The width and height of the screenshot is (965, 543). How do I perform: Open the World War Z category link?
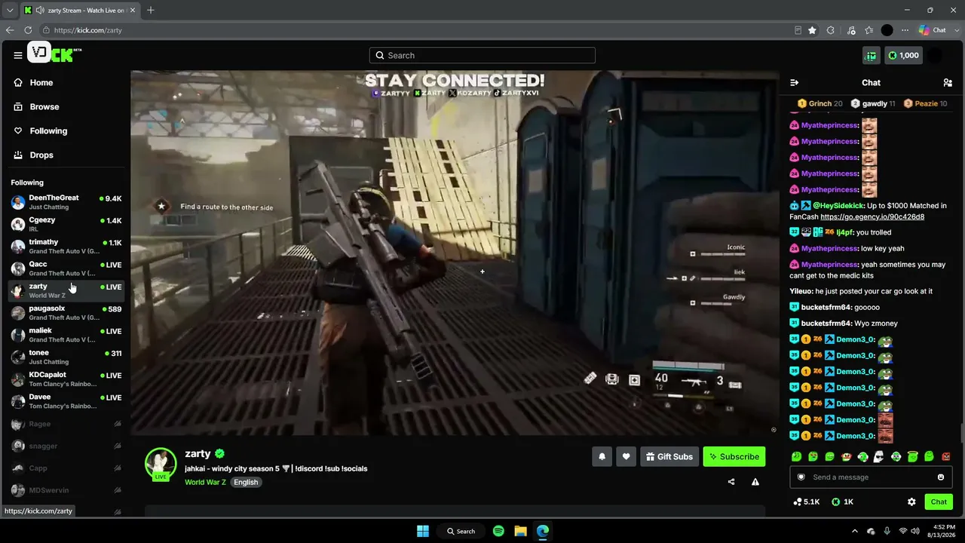pos(205,482)
